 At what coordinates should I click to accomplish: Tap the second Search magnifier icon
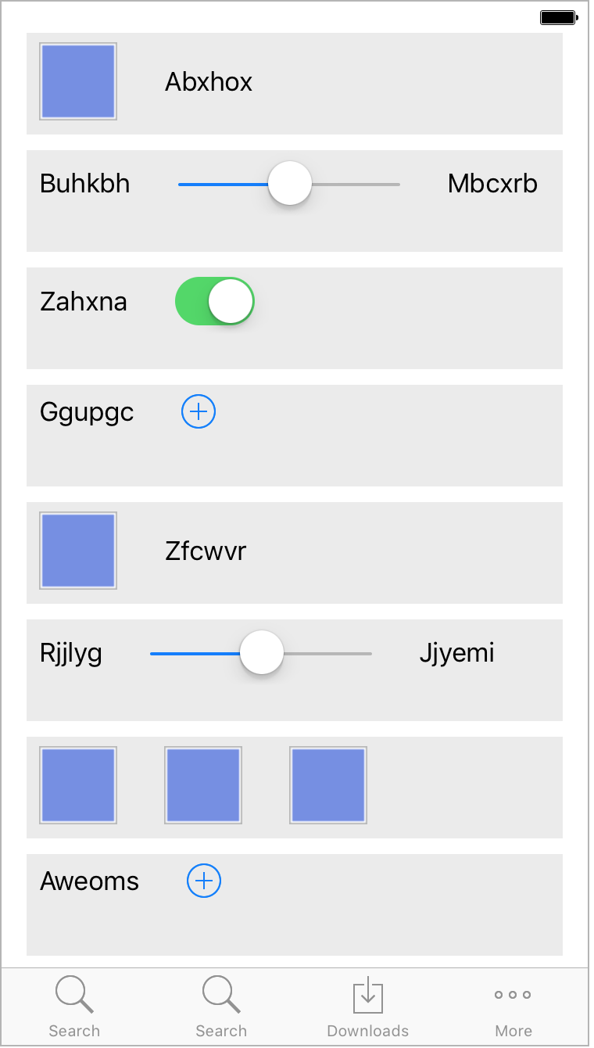pyautogui.click(x=221, y=993)
